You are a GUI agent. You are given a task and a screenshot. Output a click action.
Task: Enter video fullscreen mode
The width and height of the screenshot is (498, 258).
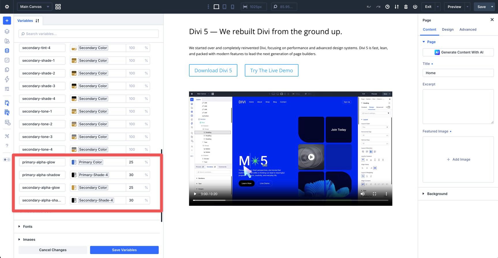375,194
